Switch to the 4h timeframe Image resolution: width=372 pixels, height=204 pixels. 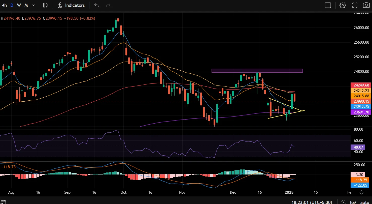4,5
